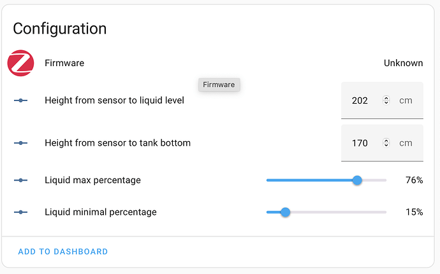Click icon beside Liquid minimal percentage
This screenshot has height=274, width=440.
(x=20, y=212)
